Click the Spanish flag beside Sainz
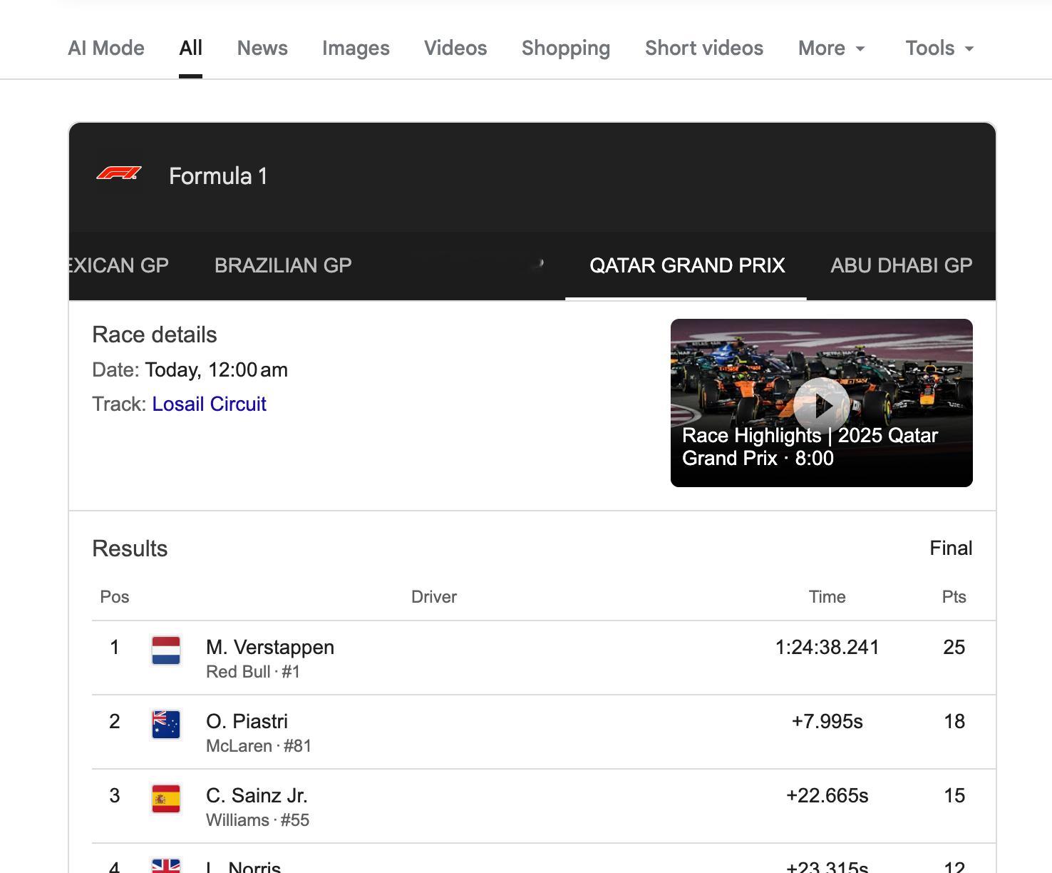Screen dimensions: 1052x873 pos(166,799)
